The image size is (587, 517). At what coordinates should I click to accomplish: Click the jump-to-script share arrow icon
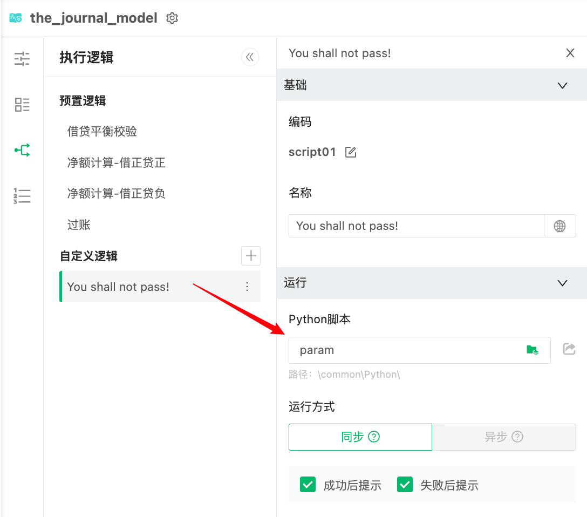tap(569, 349)
